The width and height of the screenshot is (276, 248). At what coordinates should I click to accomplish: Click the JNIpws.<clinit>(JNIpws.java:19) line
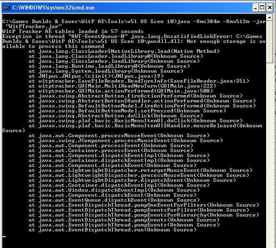click(96, 76)
